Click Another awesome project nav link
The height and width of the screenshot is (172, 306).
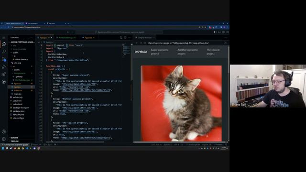click(x=187, y=52)
